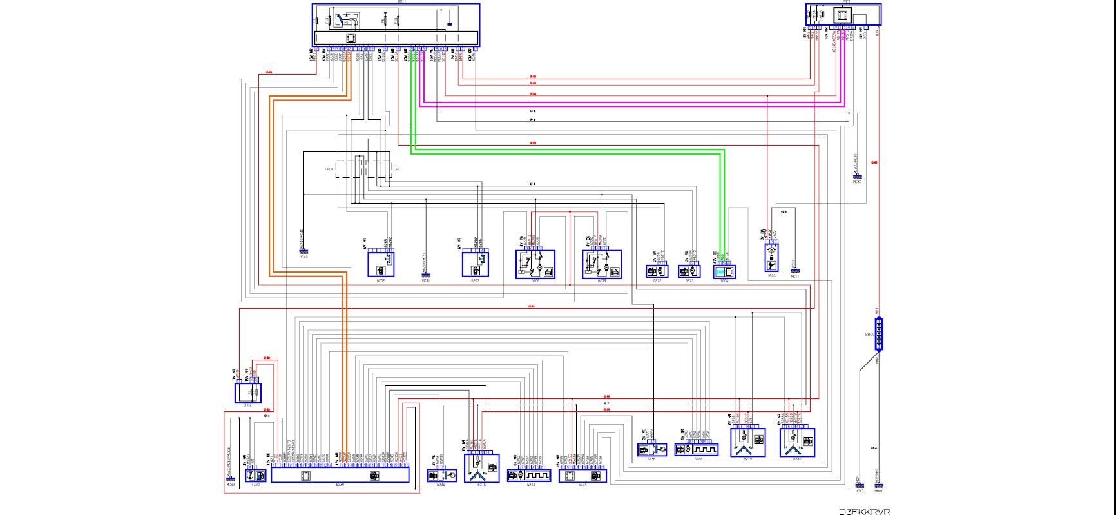Select the '6208' reference number label
This screenshot has height=515, width=1116.
(535, 281)
